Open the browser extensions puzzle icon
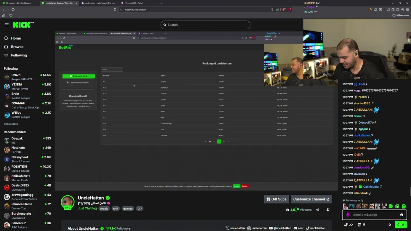Image resolution: width=411 pixels, height=231 pixels. pyautogui.click(x=376, y=10)
